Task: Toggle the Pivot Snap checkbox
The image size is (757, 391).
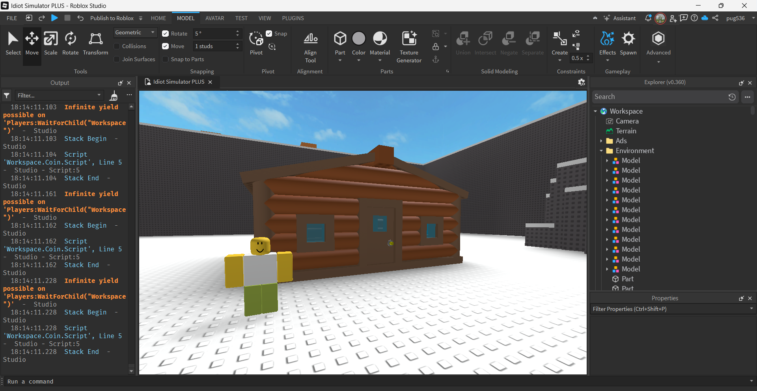Action: [x=269, y=34]
